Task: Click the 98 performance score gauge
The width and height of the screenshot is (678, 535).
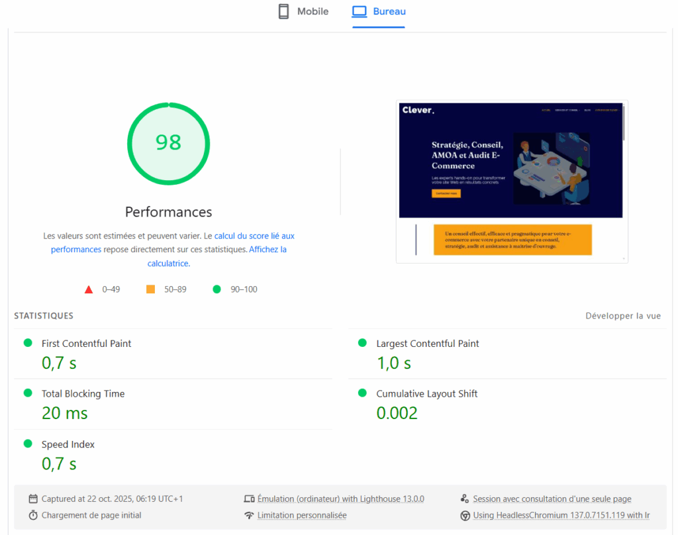Action: pyautogui.click(x=168, y=143)
